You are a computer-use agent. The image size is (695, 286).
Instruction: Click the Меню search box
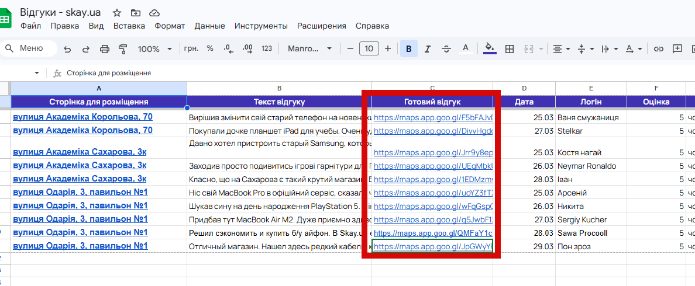point(28,48)
